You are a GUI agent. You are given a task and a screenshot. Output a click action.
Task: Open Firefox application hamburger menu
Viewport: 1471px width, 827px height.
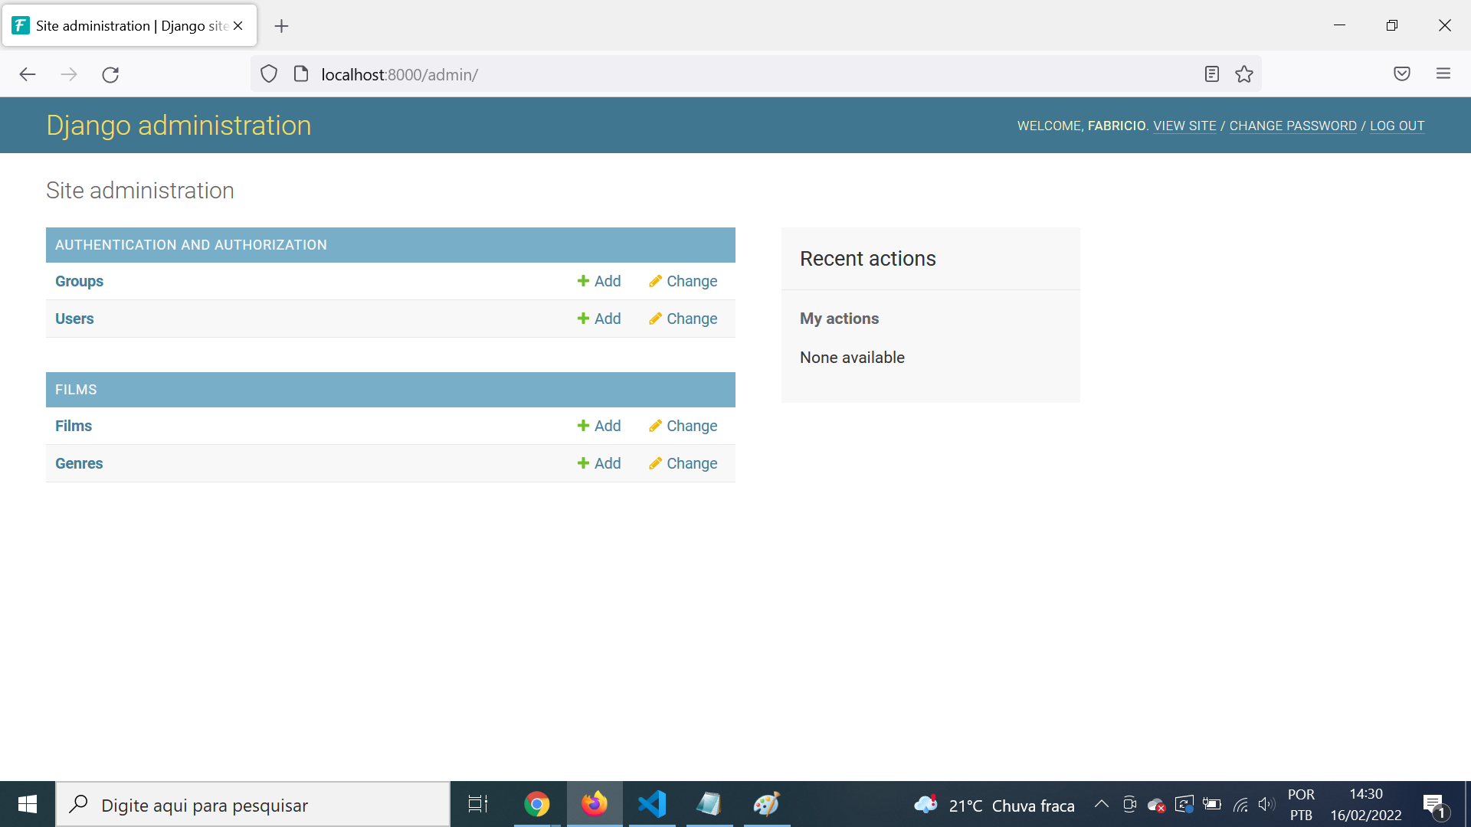1443,74
